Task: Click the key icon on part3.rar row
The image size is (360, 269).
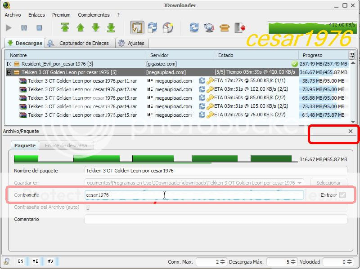Action: pyautogui.click(x=210, y=98)
